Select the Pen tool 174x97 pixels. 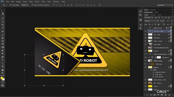2,57
